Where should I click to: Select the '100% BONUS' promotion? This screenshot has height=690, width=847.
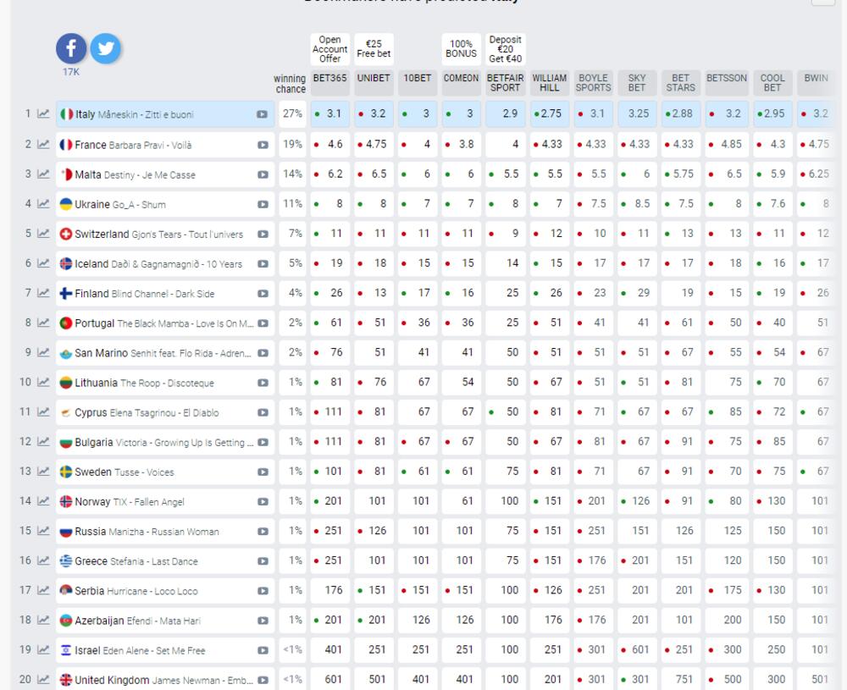(x=461, y=49)
